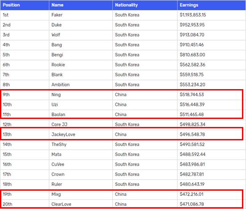Select the JackeyLove name cell
246x209 pixels.
63,135
